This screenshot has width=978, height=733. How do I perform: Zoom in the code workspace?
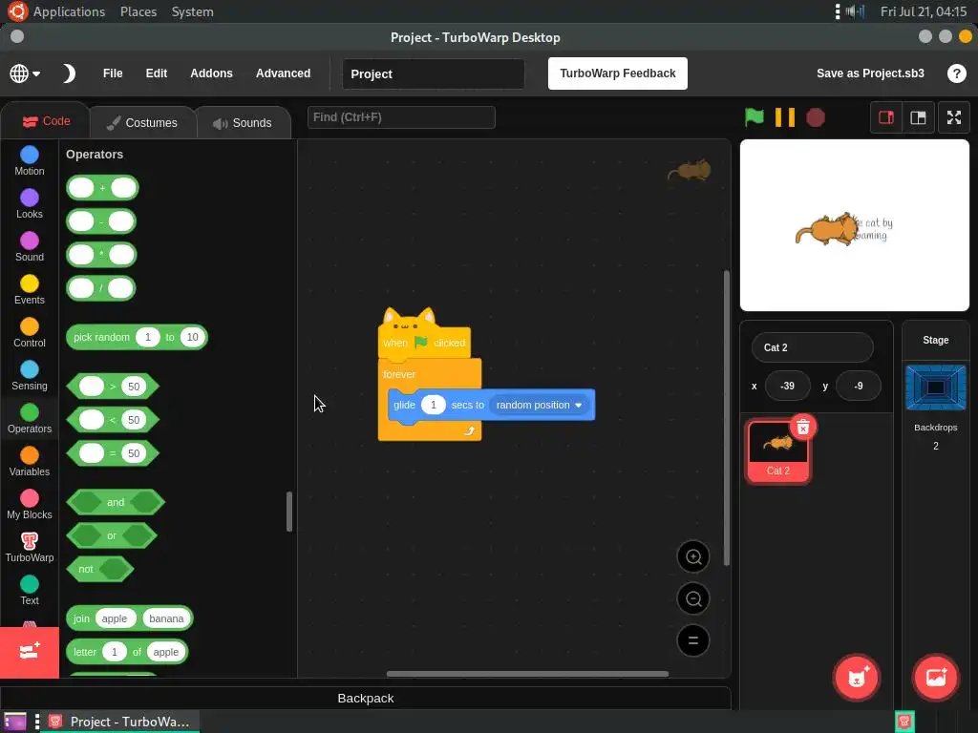[x=693, y=556]
